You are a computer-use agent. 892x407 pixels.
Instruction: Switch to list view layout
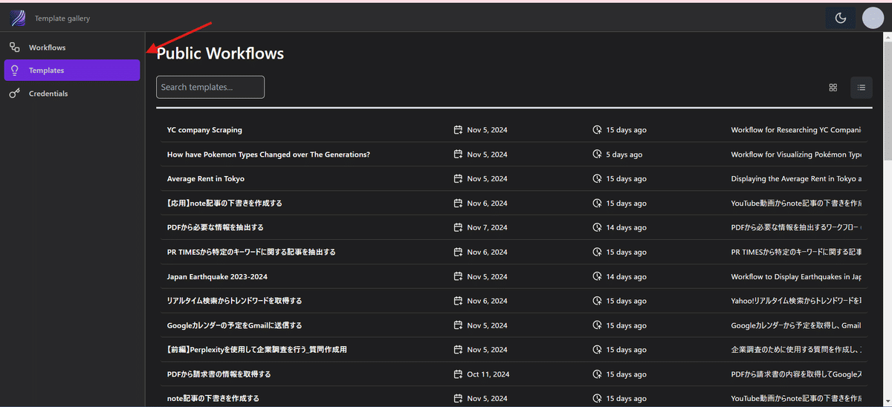(862, 88)
